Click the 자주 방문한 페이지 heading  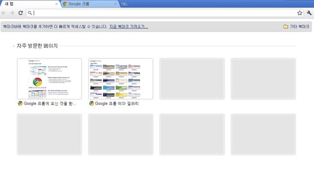[x=37, y=46]
